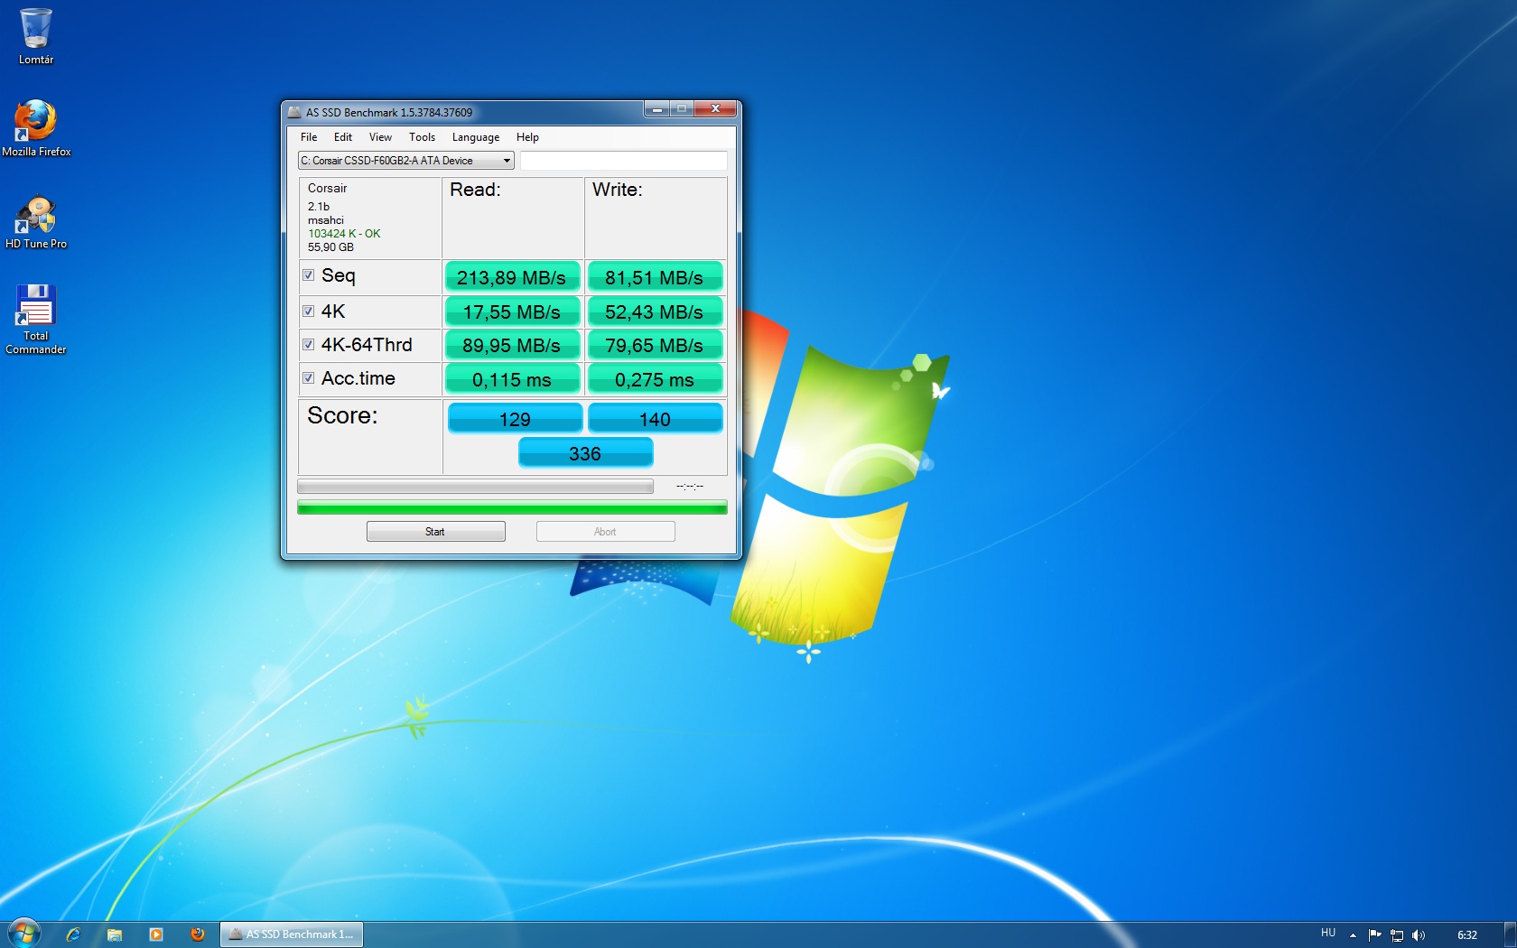Image resolution: width=1517 pixels, height=948 pixels.
Task: Click the Abort button
Action: point(605,532)
